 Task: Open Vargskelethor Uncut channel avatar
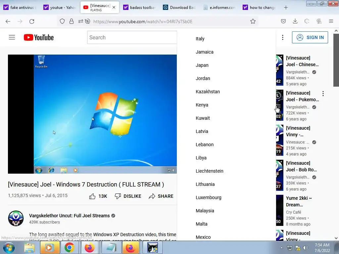coord(16,218)
